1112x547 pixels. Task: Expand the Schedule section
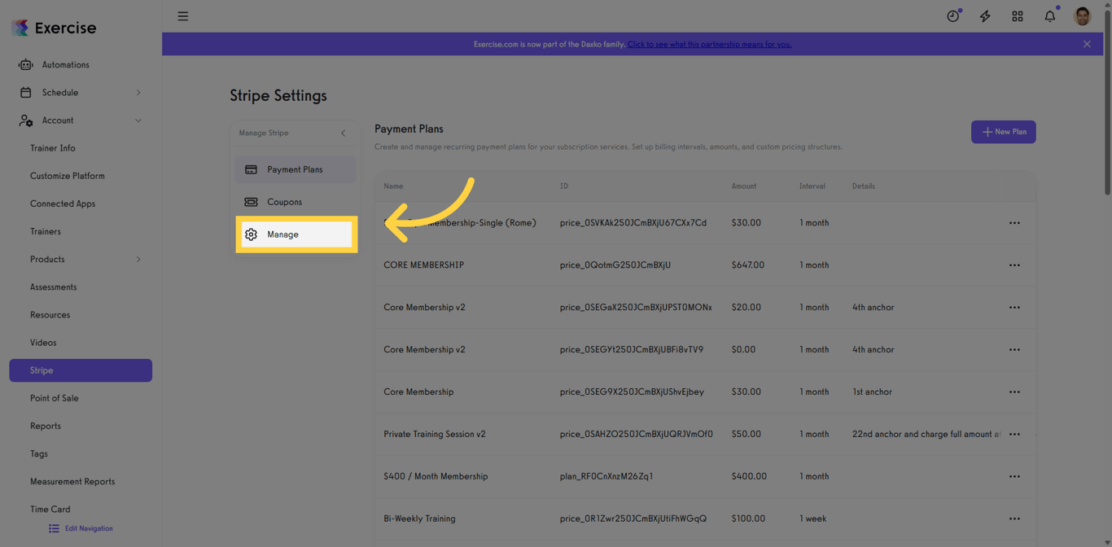(x=138, y=92)
